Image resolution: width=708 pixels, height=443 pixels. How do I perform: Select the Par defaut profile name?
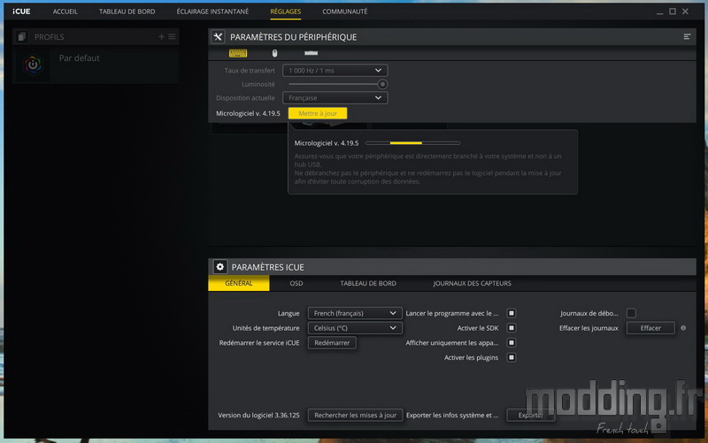79,57
